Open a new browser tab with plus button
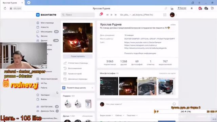 28,2
